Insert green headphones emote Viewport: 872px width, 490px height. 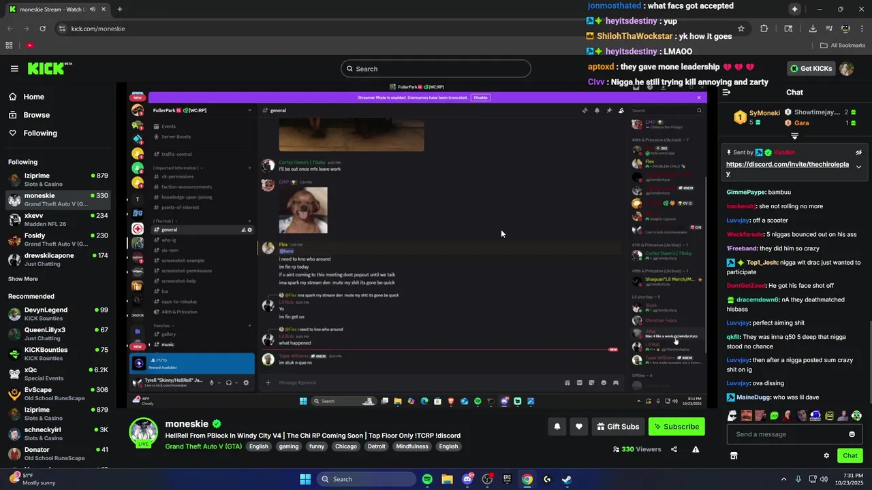tap(856, 416)
